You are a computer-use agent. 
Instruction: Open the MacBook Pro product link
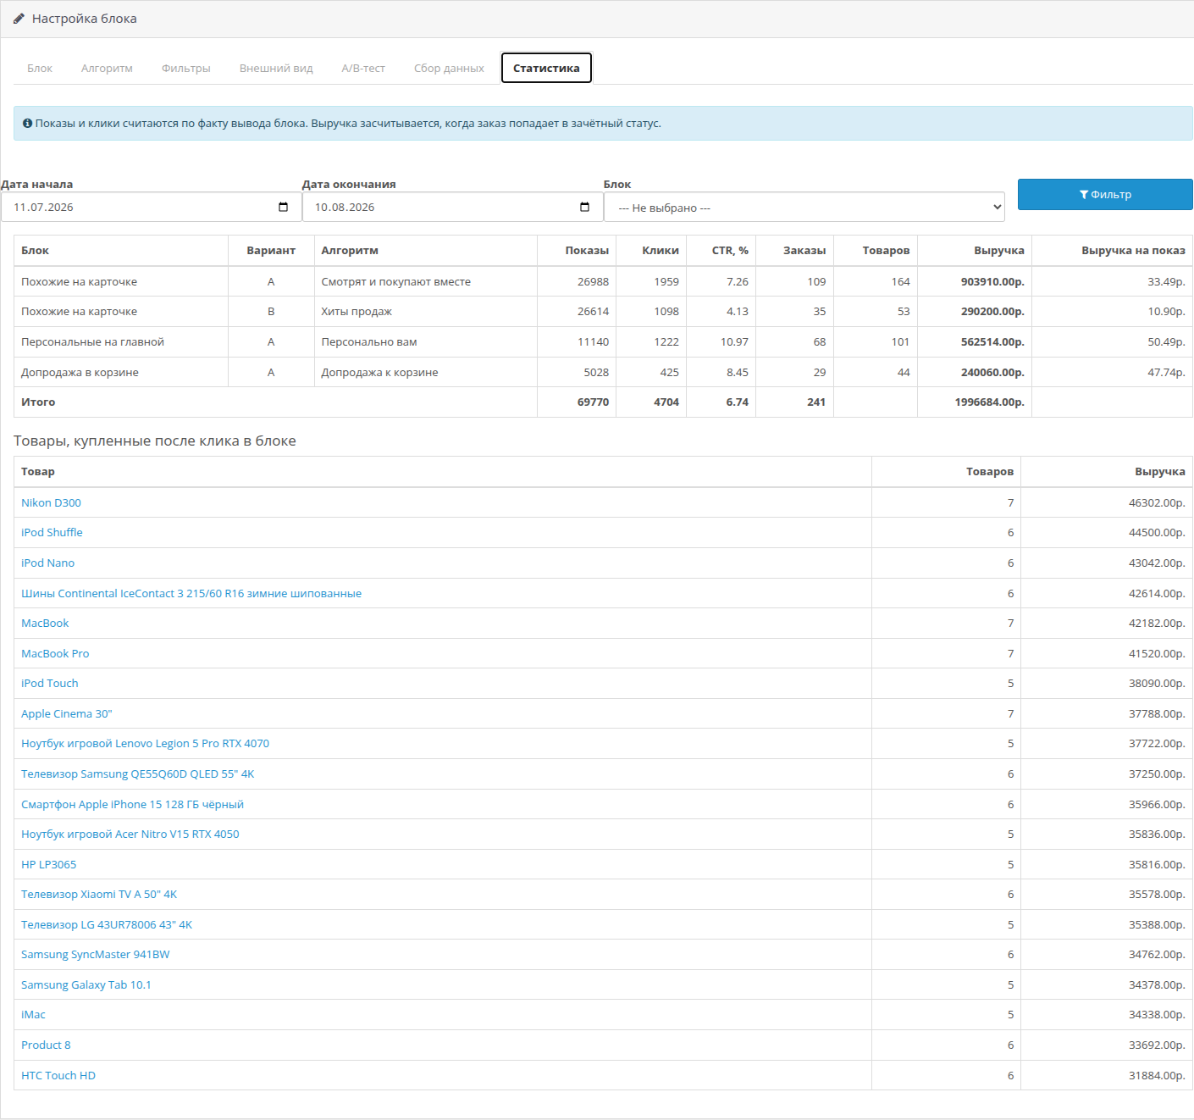pos(55,653)
